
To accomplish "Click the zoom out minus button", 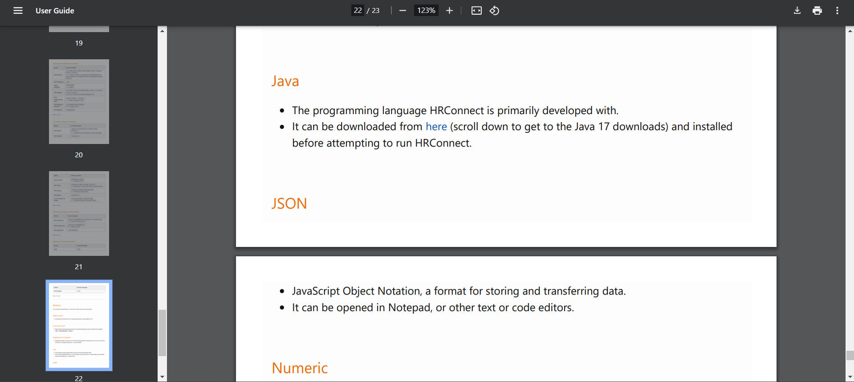I will click(403, 10).
